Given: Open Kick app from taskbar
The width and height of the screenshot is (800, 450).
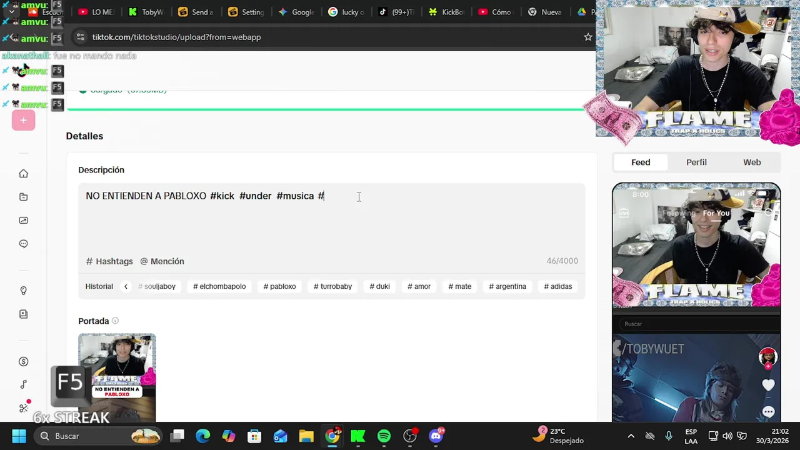Looking at the screenshot, I should (x=357, y=436).
